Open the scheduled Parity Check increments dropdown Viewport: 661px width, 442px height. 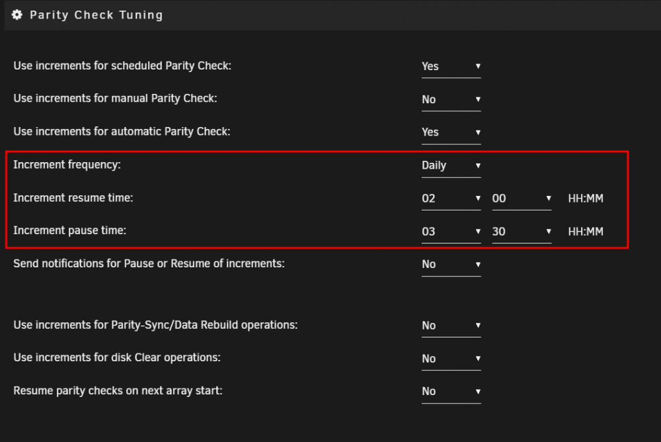451,67
